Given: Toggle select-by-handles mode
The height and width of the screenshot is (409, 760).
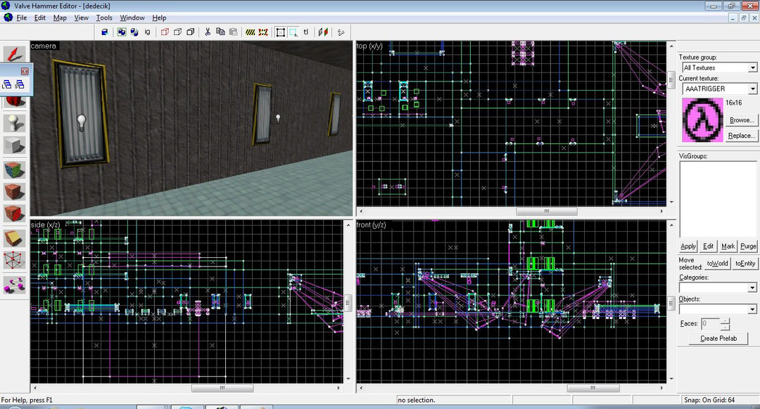Looking at the screenshot, I should click(280, 32).
